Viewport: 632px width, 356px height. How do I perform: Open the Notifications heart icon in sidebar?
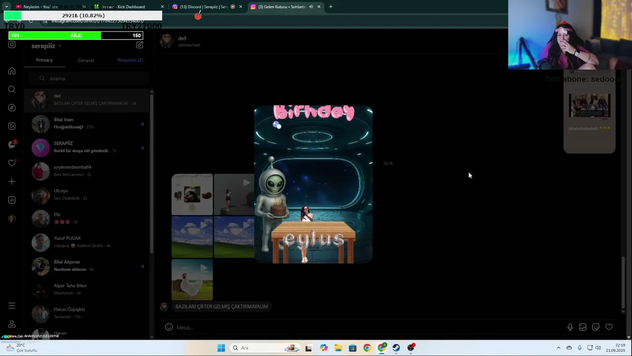pyautogui.click(x=12, y=163)
